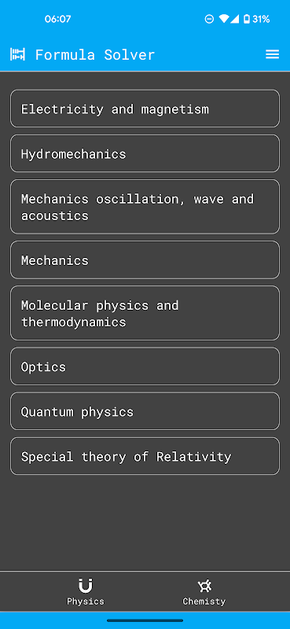290x629 pixels.
Task: Tap the cellular signal icon
Action: pyautogui.click(x=235, y=19)
